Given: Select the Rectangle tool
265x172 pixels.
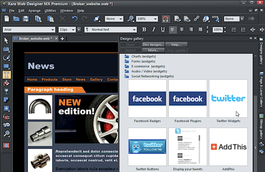Looking at the screenshot, I should (6, 66).
